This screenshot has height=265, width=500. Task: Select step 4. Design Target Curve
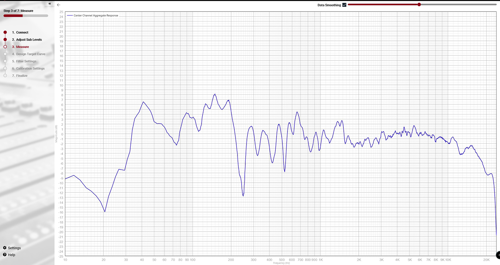tap(28, 54)
